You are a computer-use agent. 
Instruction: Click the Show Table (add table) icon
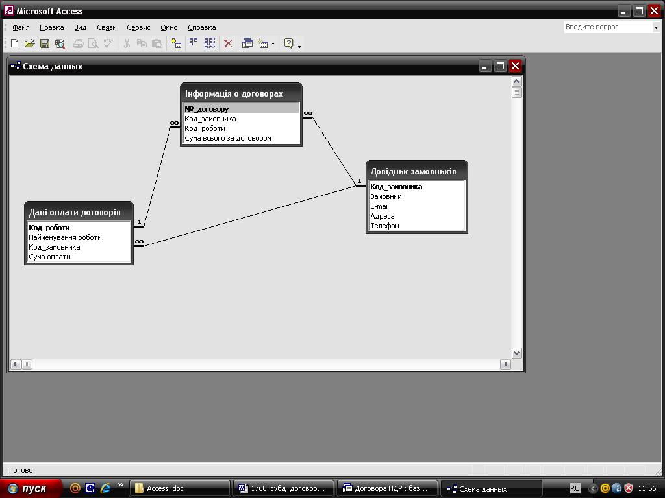pos(175,43)
